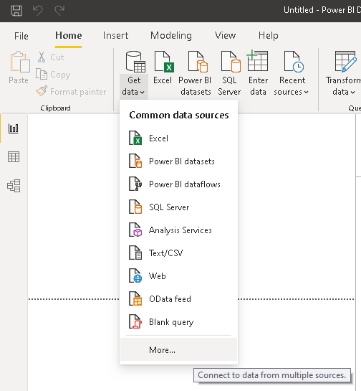The image size is (361, 391).
Task: Click the Enter data ribbon icon
Action: click(x=258, y=73)
